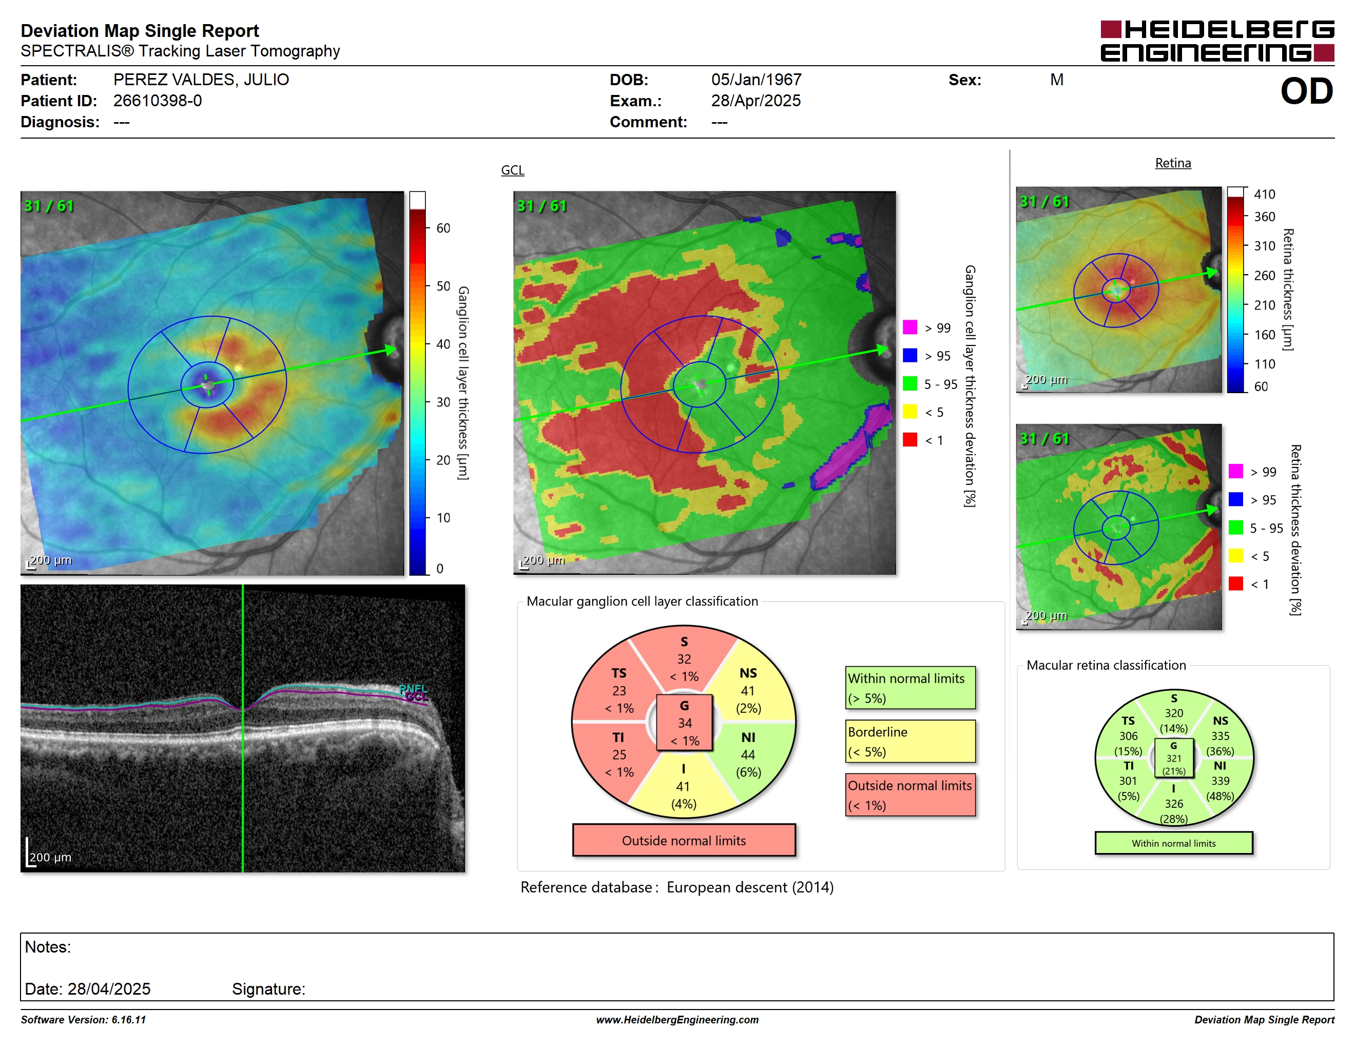Select the retina center G value 321
Screen dimensions: 1355x1047
(x=1173, y=758)
